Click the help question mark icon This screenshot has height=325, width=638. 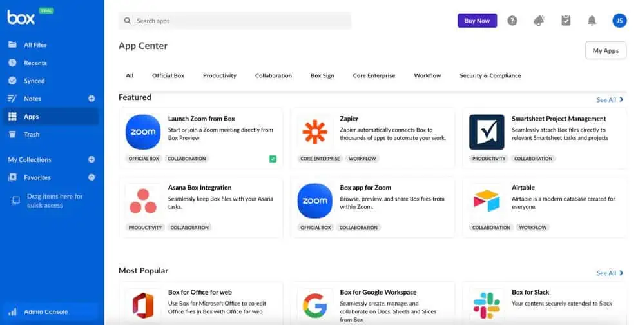pos(512,21)
